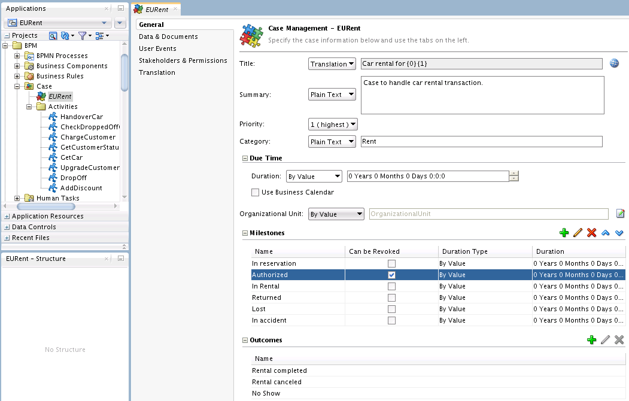The image size is (629, 401).
Task: Enable Use Business Calendar checkbox
Action: tap(255, 193)
